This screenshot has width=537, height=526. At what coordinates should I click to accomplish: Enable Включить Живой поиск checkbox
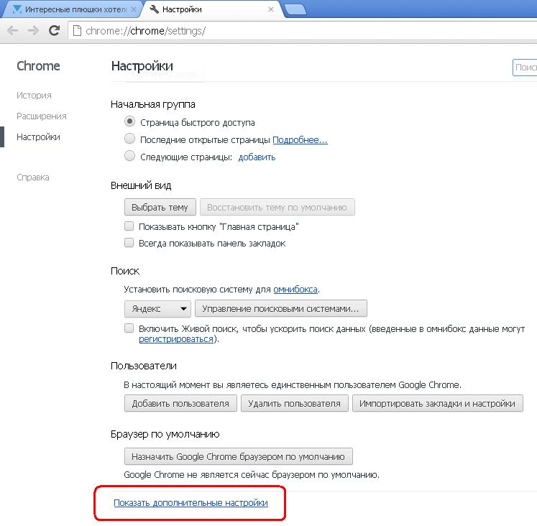tap(129, 328)
